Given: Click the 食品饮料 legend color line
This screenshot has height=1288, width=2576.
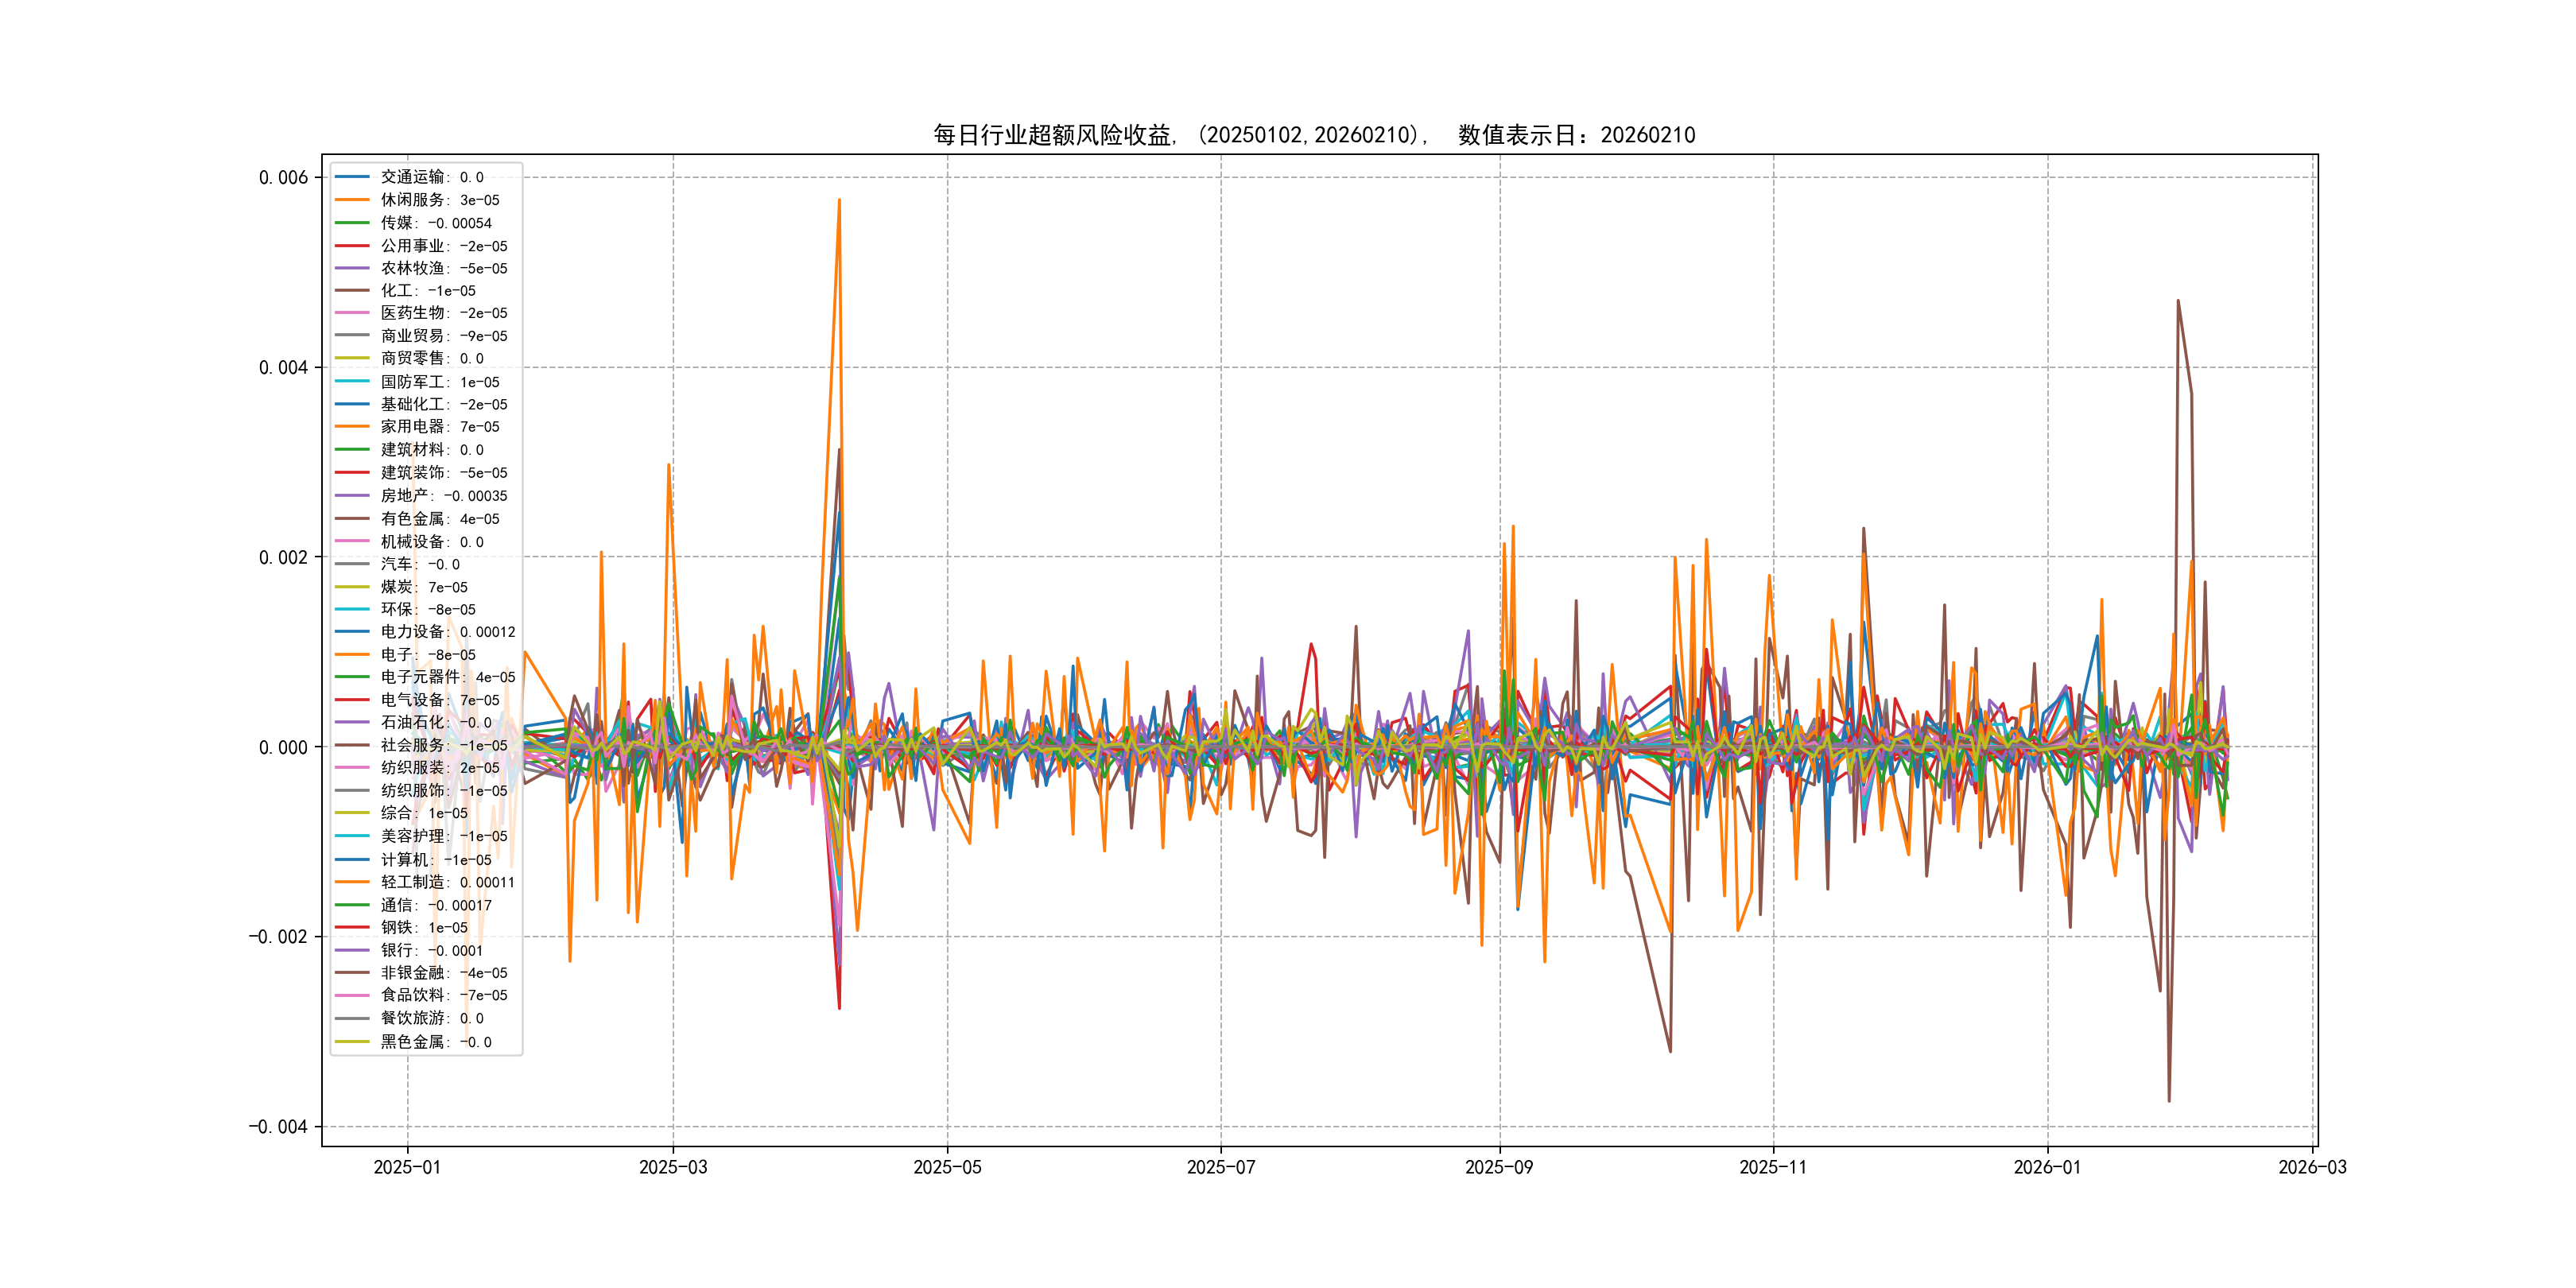Looking at the screenshot, I should [x=352, y=995].
